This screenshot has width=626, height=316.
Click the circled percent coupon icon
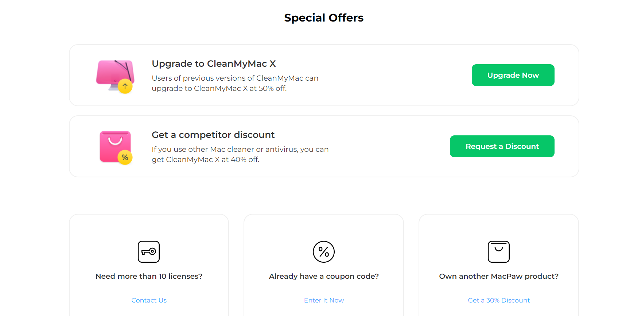324,252
